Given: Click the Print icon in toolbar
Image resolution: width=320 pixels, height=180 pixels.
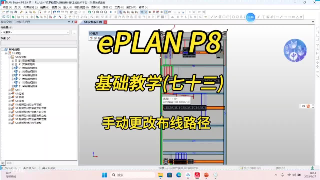Looking at the screenshot, I should (15, 12).
